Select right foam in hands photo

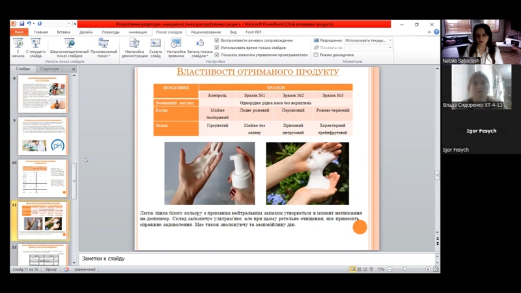(x=307, y=173)
